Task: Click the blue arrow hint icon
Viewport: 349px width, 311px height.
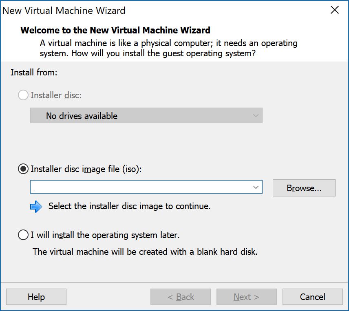Action: click(37, 206)
